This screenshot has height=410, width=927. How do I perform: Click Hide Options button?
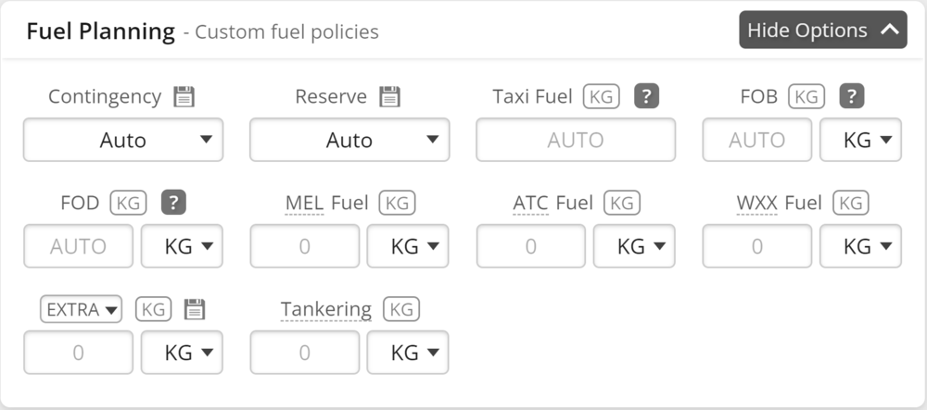click(x=822, y=30)
